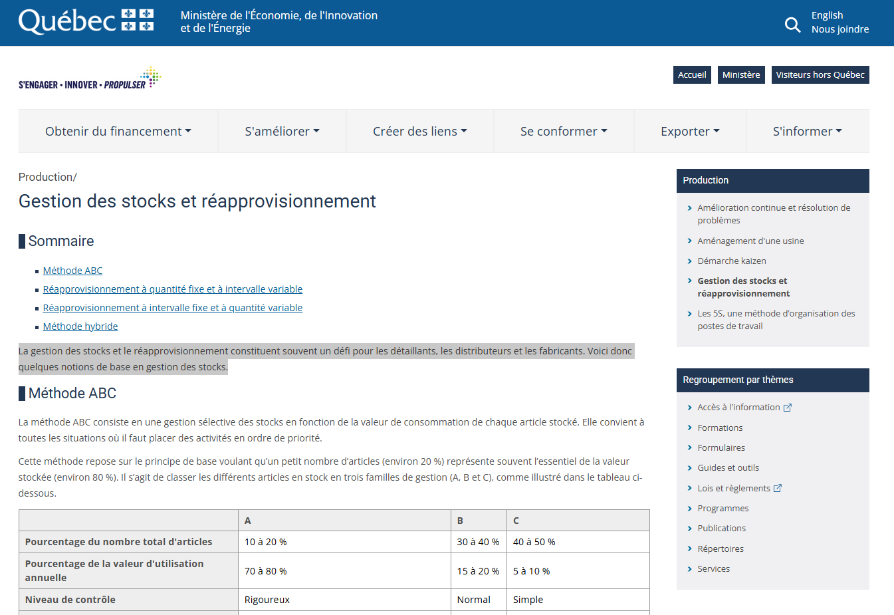Switch the site language to English
Screen dimensions: 894x615
point(827,15)
